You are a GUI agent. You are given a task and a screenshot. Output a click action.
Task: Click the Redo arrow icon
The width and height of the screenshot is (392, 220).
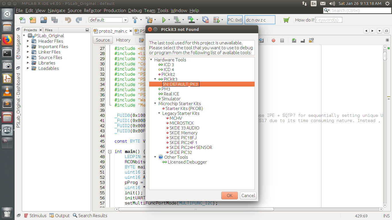coord(79,20)
